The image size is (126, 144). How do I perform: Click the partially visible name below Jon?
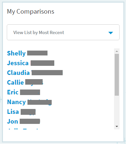pyautogui.click(x=23, y=129)
